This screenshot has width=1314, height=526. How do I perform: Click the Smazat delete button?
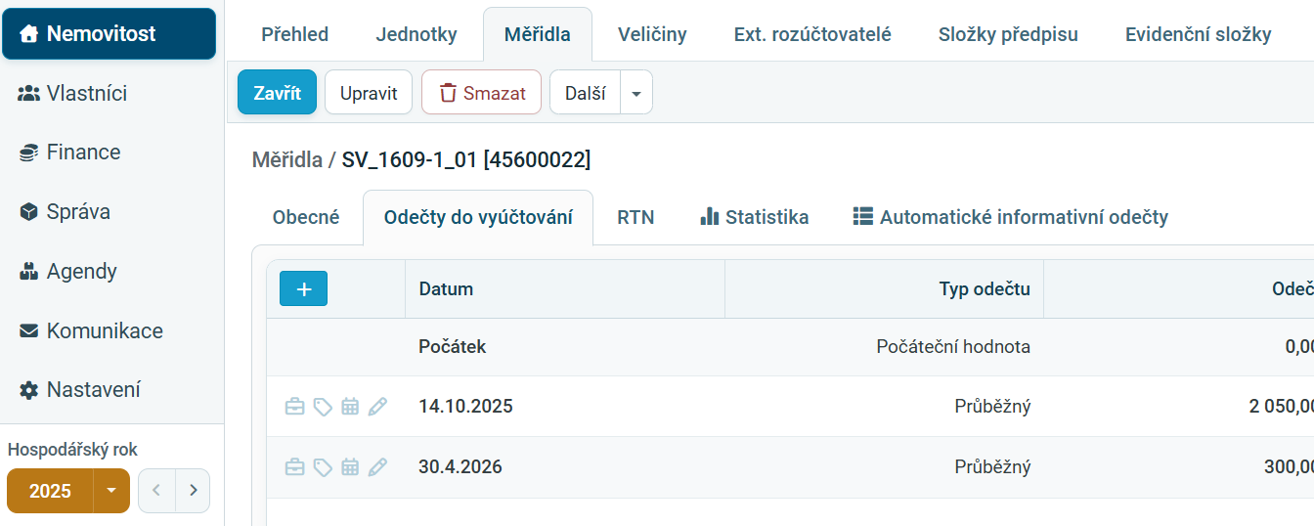click(481, 93)
